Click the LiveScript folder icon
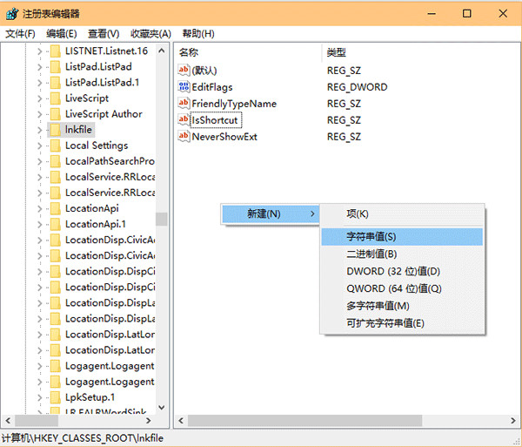This screenshot has width=522, height=447. point(55,98)
